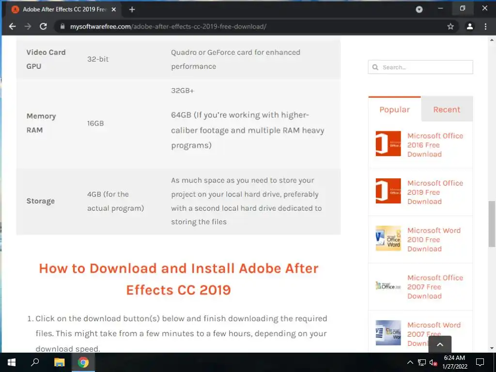The height and width of the screenshot is (372, 496).
Task: Open Microsoft Word 2010 Free Download link
Action: coord(434,240)
